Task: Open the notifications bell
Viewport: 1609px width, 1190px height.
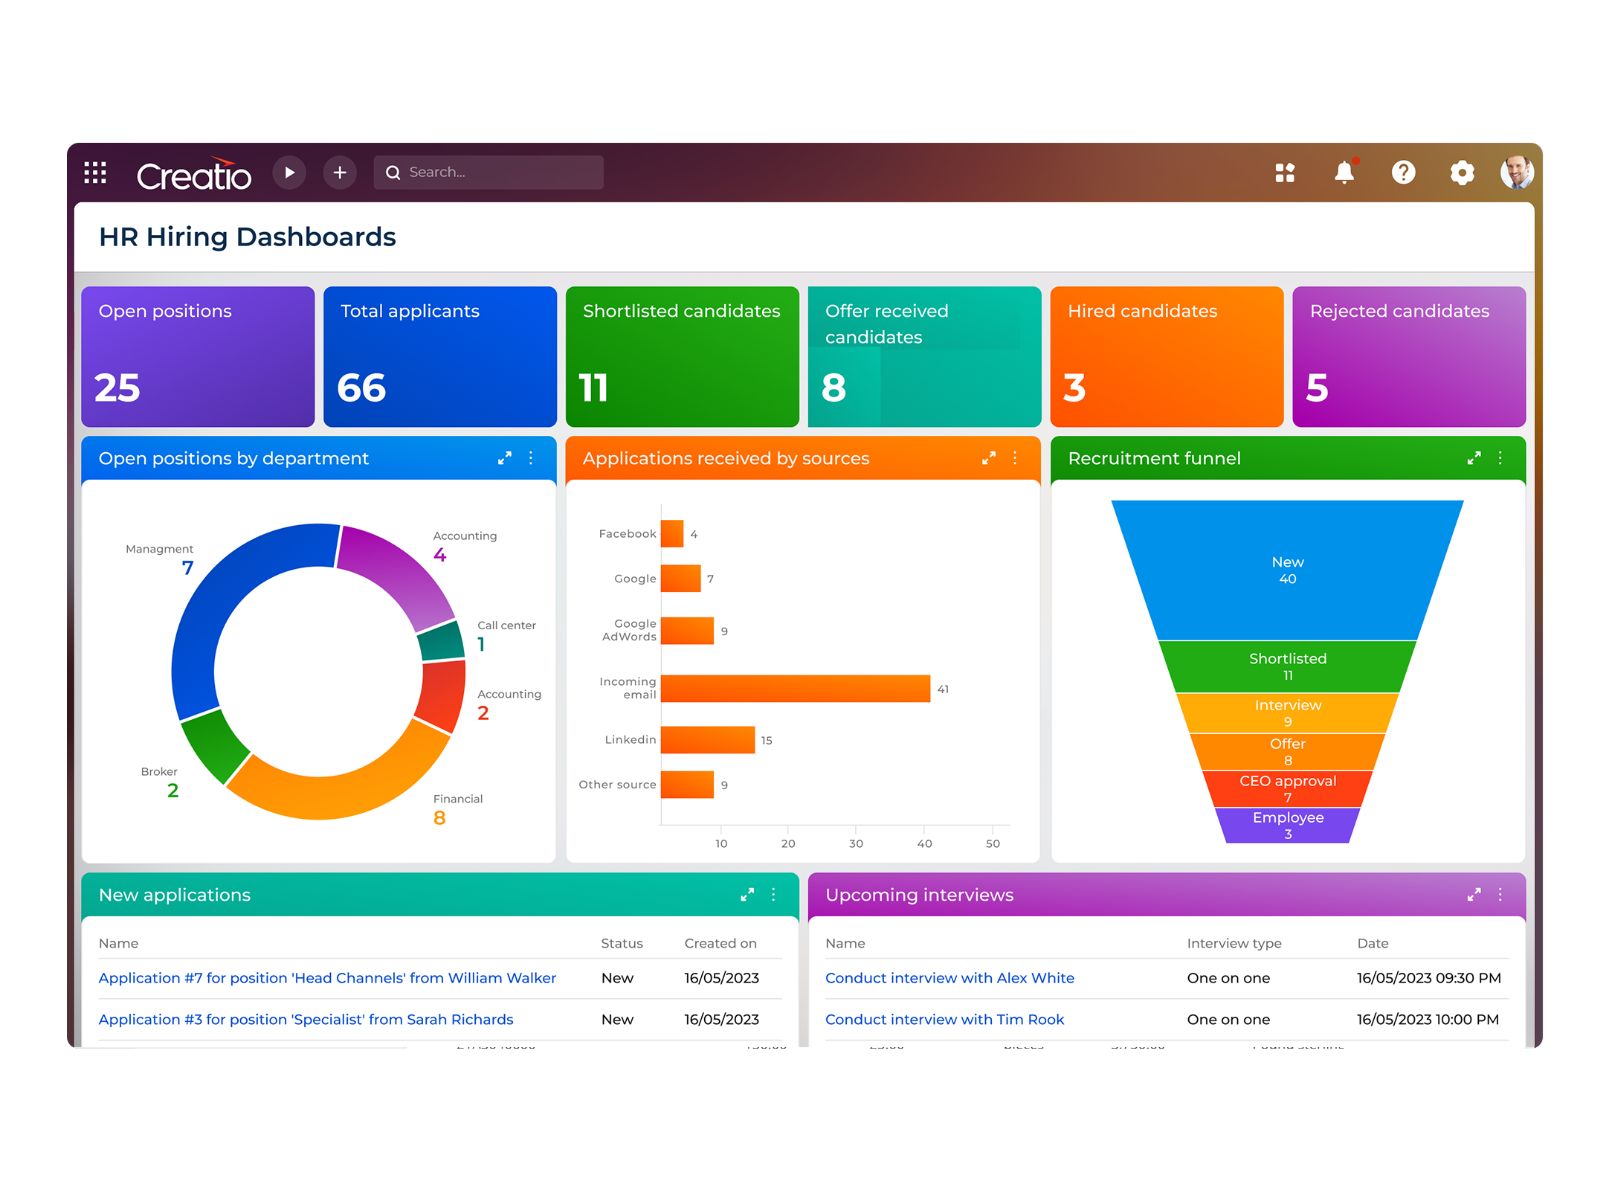Action: [1344, 173]
